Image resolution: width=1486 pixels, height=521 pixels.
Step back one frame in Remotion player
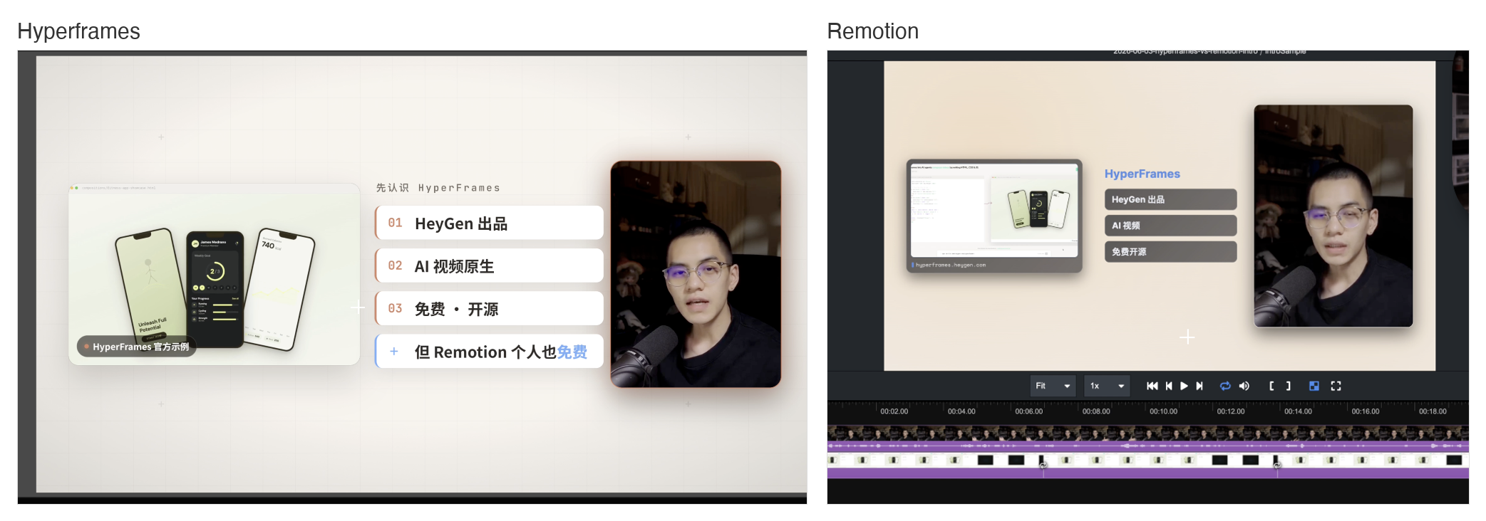(x=1169, y=386)
